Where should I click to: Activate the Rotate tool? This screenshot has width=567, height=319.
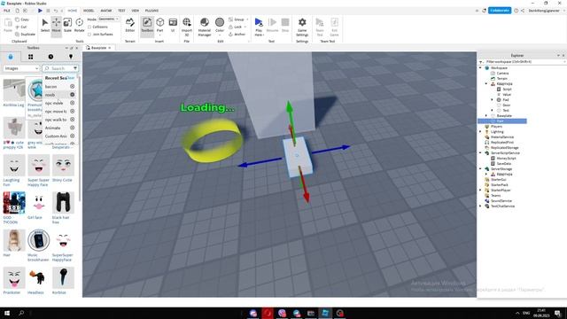pos(79,26)
